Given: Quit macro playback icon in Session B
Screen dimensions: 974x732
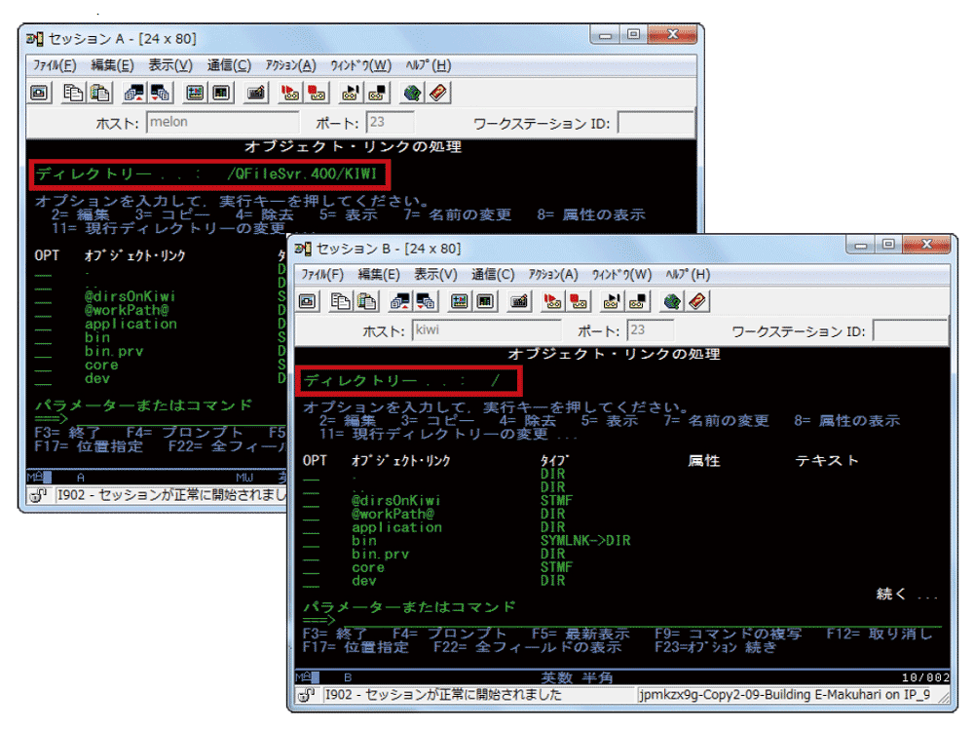Looking at the screenshot, I should [637, 301].
